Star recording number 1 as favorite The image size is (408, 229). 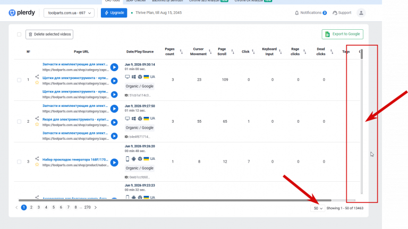[37, 82]
